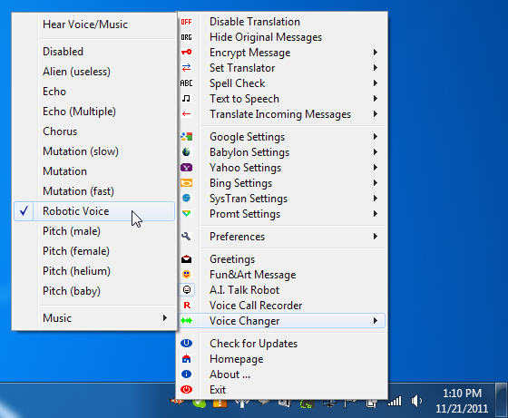Select Mutation (slow) voice effect
This screenshot has height=418, width=508.
point(94,151)
